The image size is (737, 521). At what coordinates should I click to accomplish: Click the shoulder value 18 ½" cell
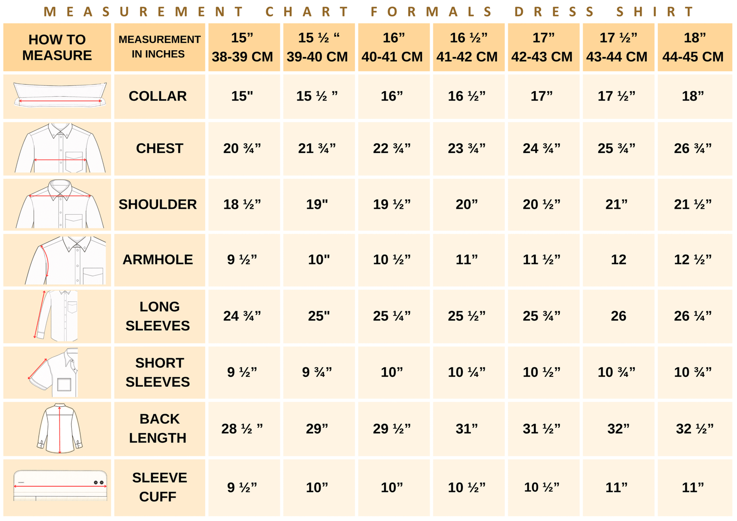(x=244, y=204)
